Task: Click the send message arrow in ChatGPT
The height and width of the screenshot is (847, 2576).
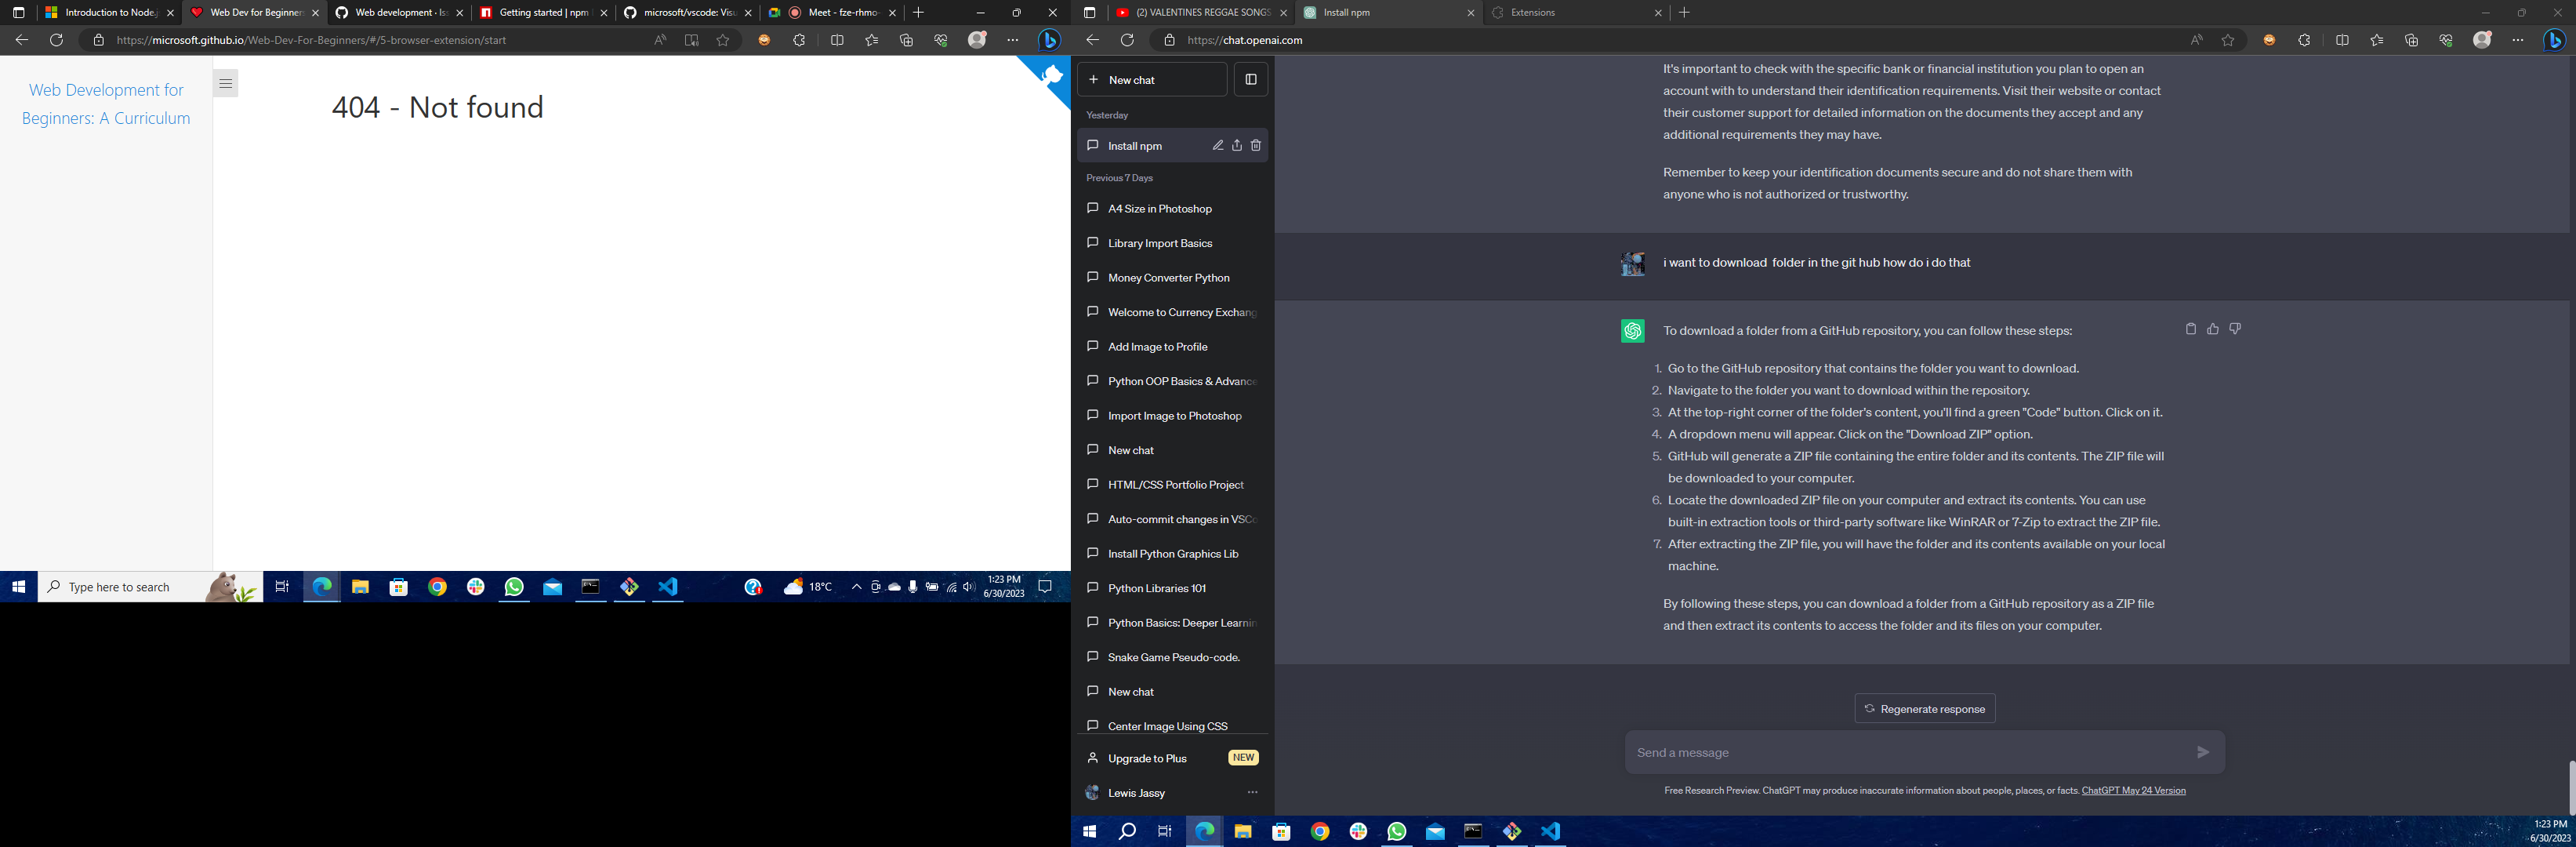Action: 2203,752
